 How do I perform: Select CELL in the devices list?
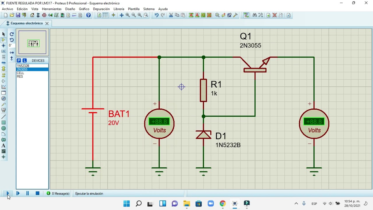pos(32,73)
